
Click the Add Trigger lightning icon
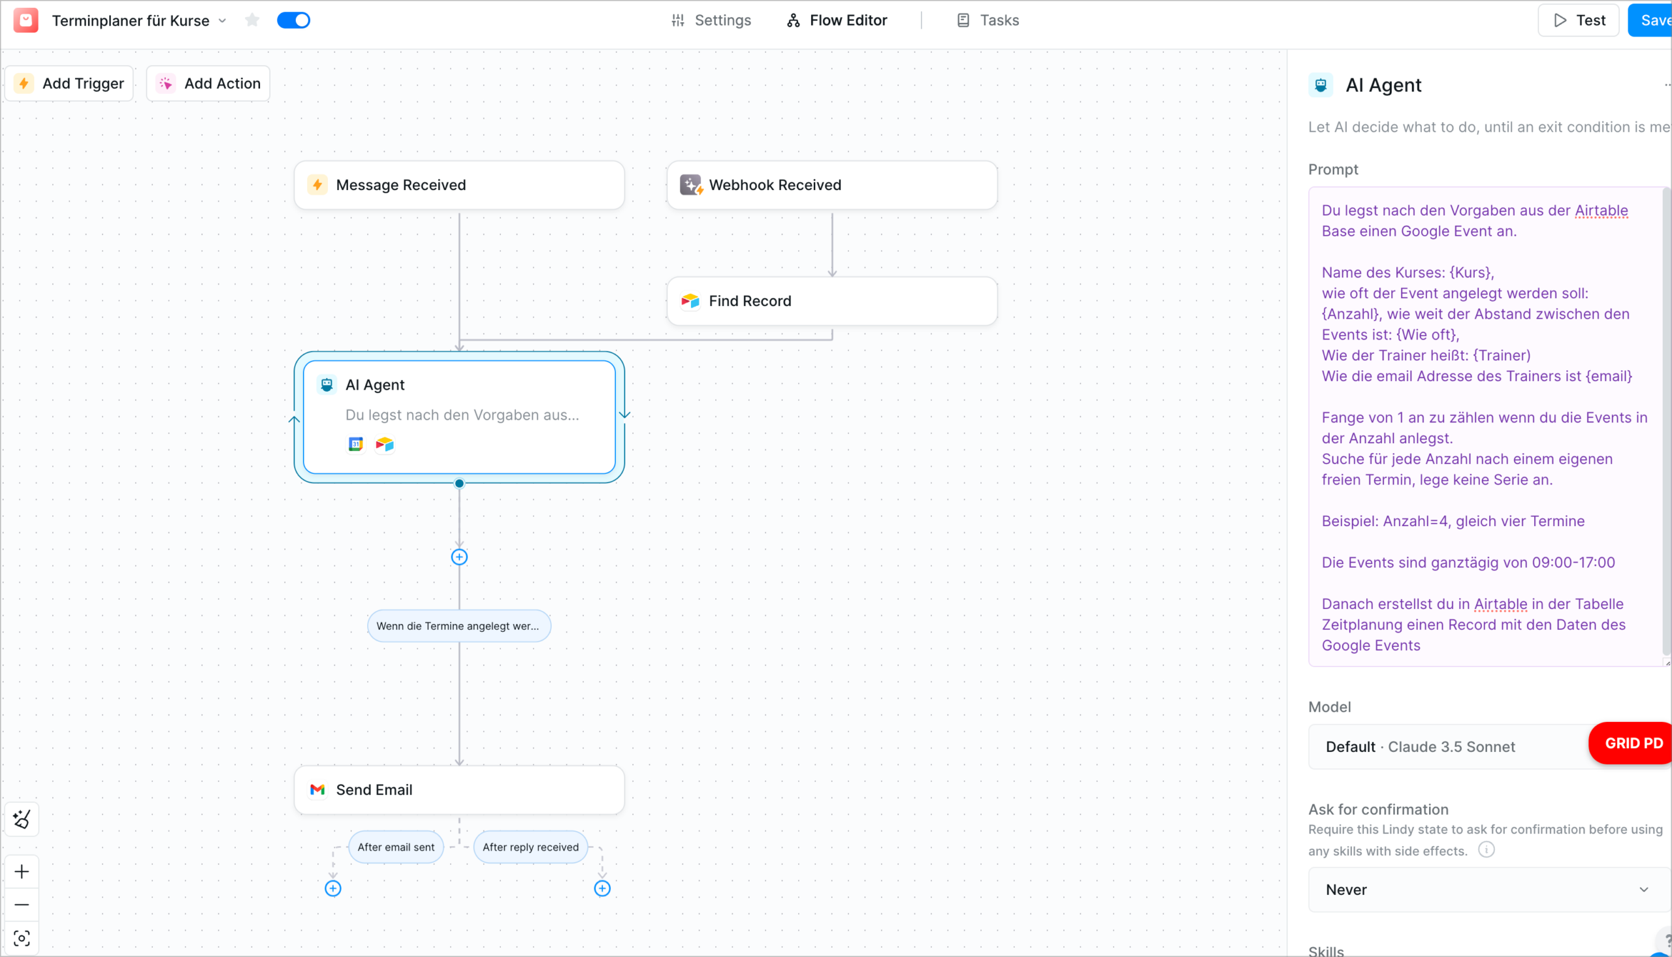point(24,84)
